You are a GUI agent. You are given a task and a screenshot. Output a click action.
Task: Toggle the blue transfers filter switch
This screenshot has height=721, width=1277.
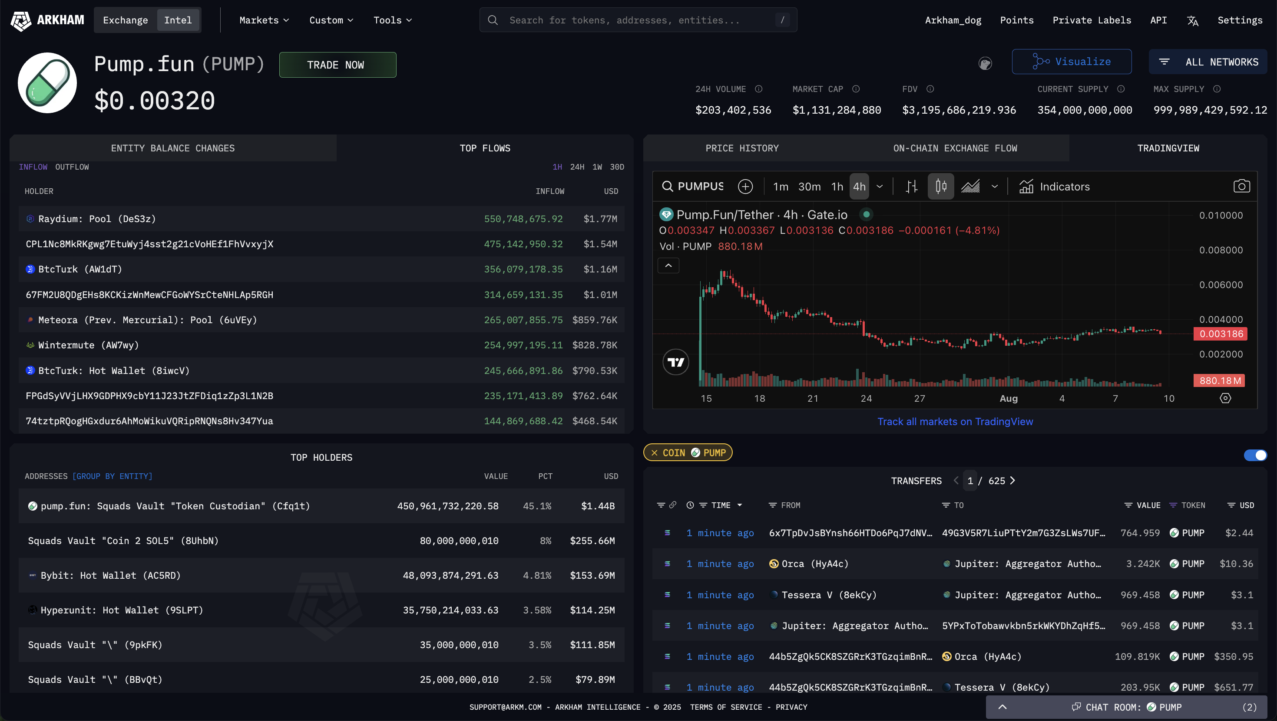(x=1255, y=455)
